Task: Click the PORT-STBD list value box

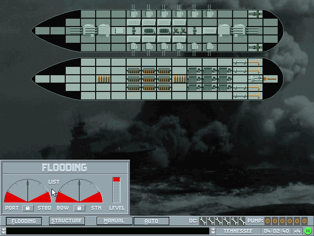Action: [x=28, y=208]
